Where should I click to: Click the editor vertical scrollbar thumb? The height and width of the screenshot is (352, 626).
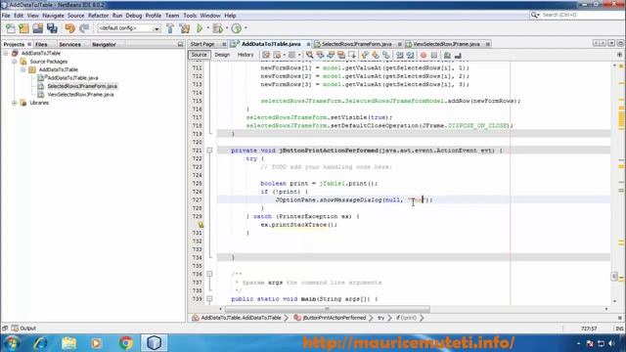click(x=614, y=276)
